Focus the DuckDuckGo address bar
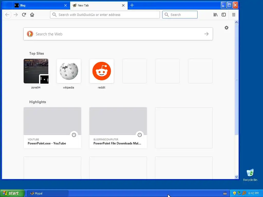The image size is (263, 197). [x=105, y=15]
